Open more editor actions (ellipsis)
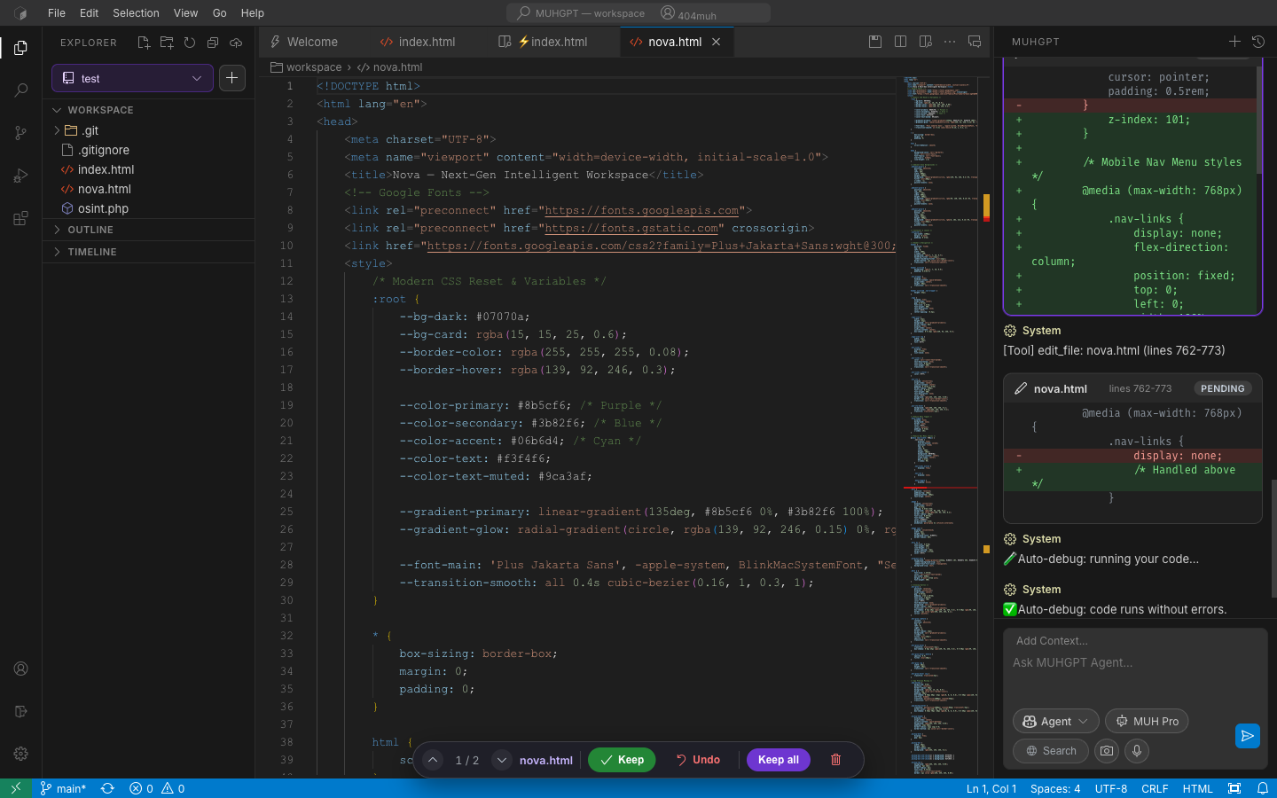The width and height of the screenshot is (1277, 798). coord(950,42)
